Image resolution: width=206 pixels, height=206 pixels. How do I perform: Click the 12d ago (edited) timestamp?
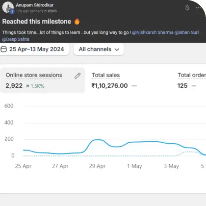point(29,11)
